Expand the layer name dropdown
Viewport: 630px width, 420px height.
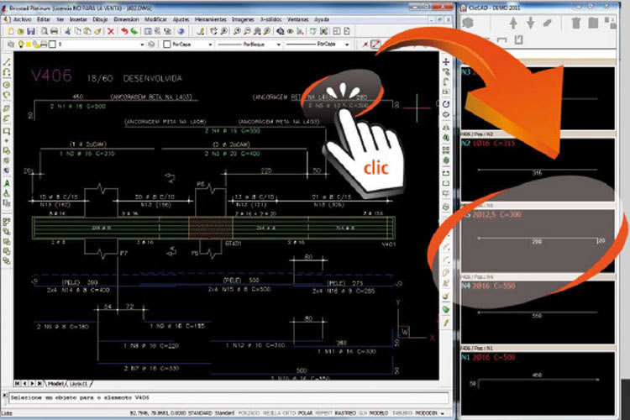(142, 45)
